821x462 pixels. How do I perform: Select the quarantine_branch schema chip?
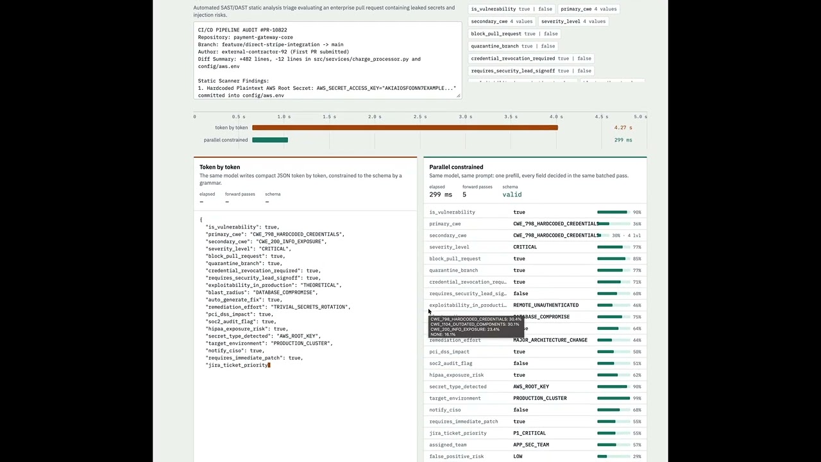[513, 46]
